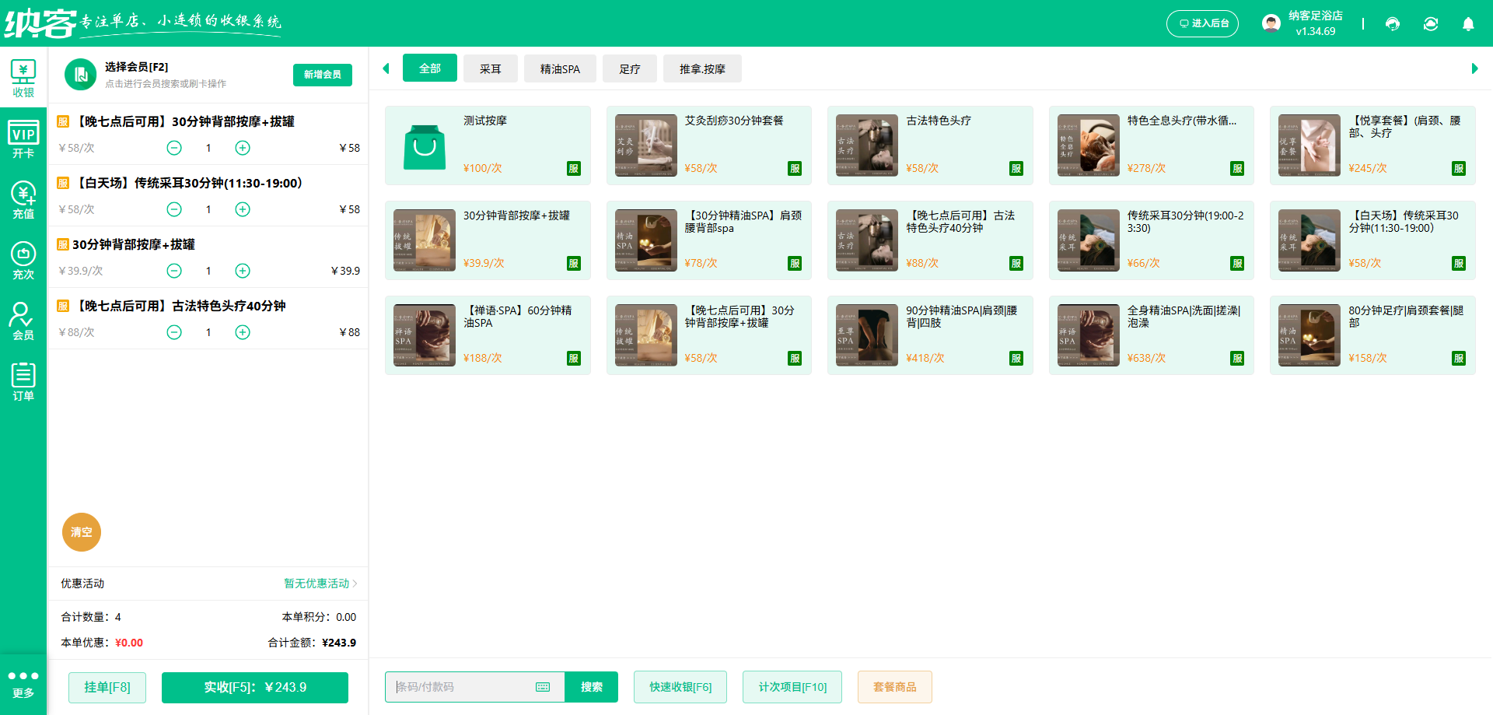Click the 实收[F5] ¥243.9 payment button
The height and width of the screenshot is (715, 1493).
click(x=255, y=687)
